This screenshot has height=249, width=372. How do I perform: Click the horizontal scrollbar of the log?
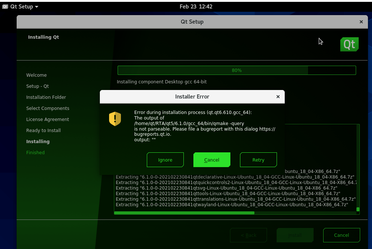pos(184,213)
